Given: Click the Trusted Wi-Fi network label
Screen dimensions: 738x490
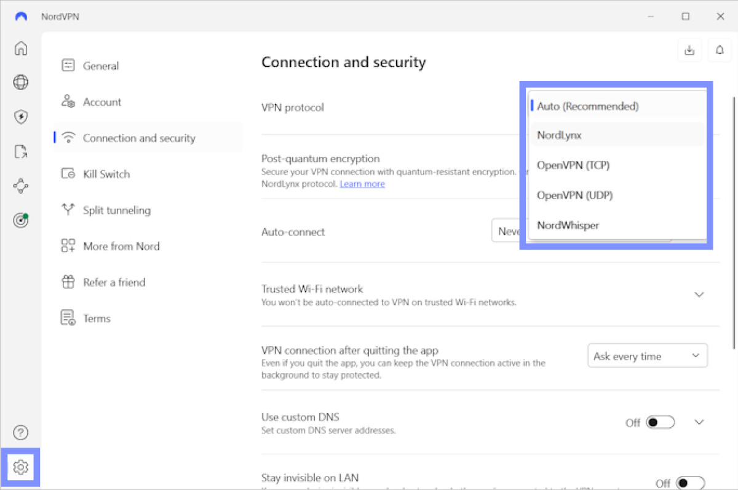Looking at the screenshot, I should pos(312,289).
